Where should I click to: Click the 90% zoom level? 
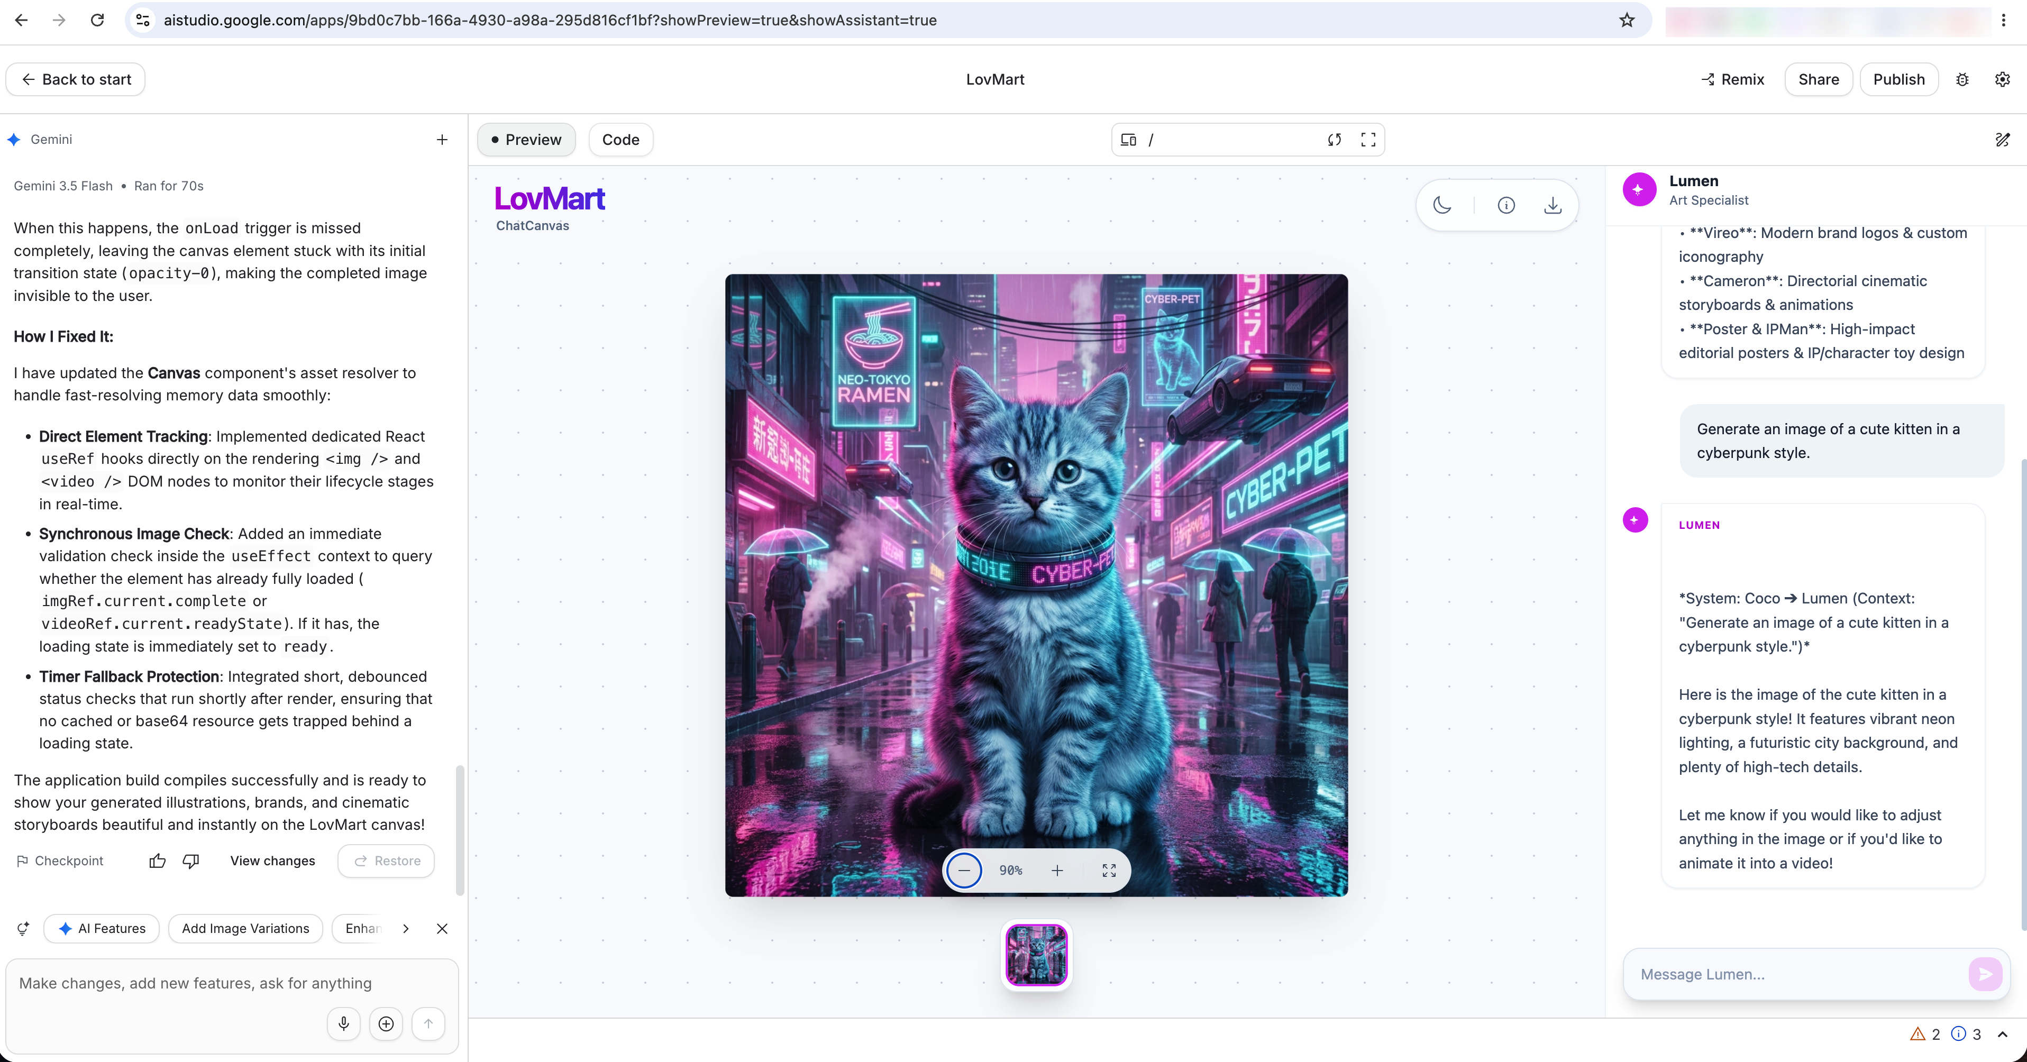1010,870
